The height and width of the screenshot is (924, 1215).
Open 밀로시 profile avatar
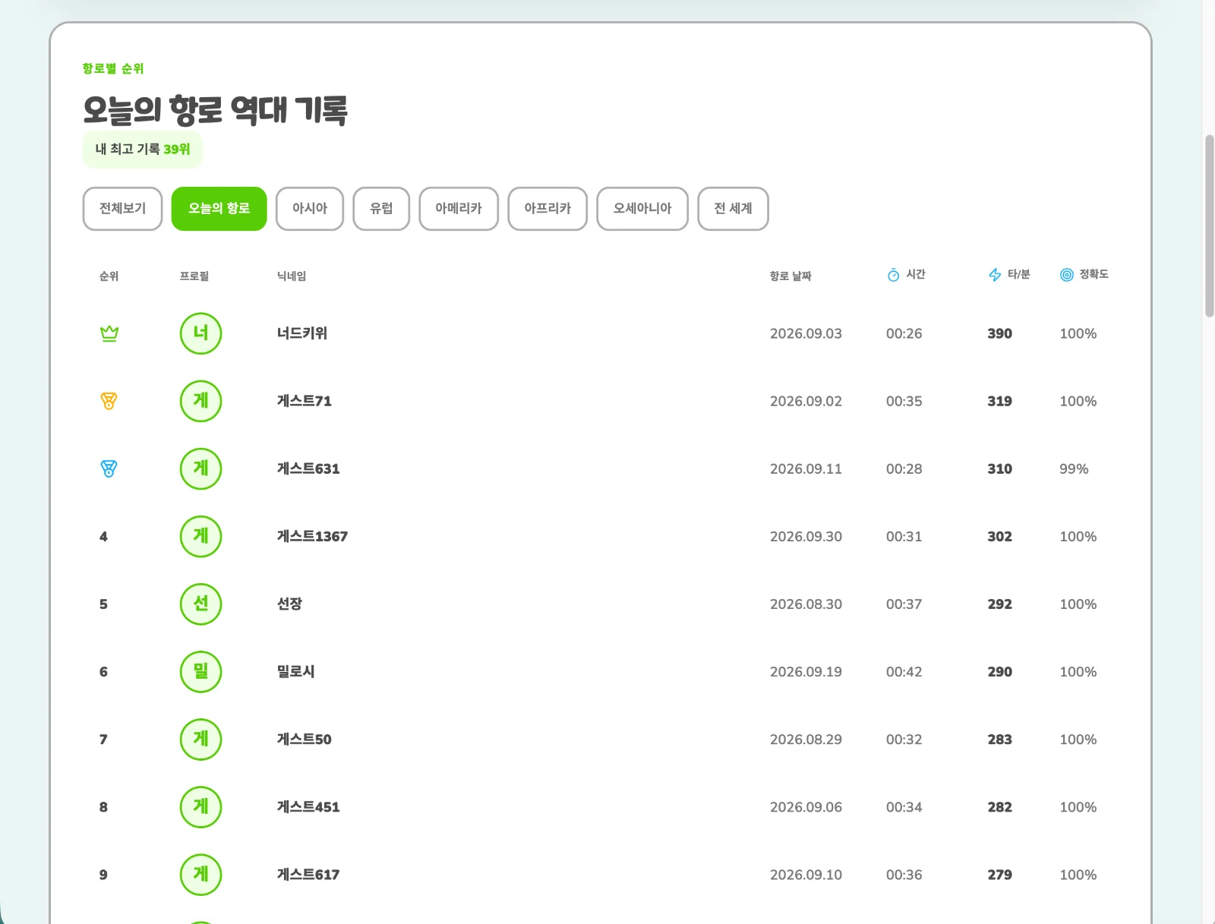[200, 671]
